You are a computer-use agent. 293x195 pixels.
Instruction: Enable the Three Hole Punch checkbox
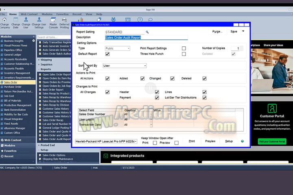tap(184, 54)
